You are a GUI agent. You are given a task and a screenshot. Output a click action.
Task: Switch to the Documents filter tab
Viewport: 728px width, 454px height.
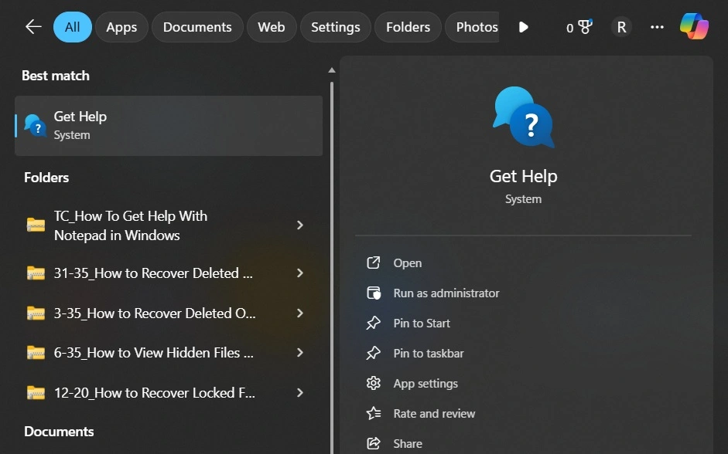click(197, 26)
